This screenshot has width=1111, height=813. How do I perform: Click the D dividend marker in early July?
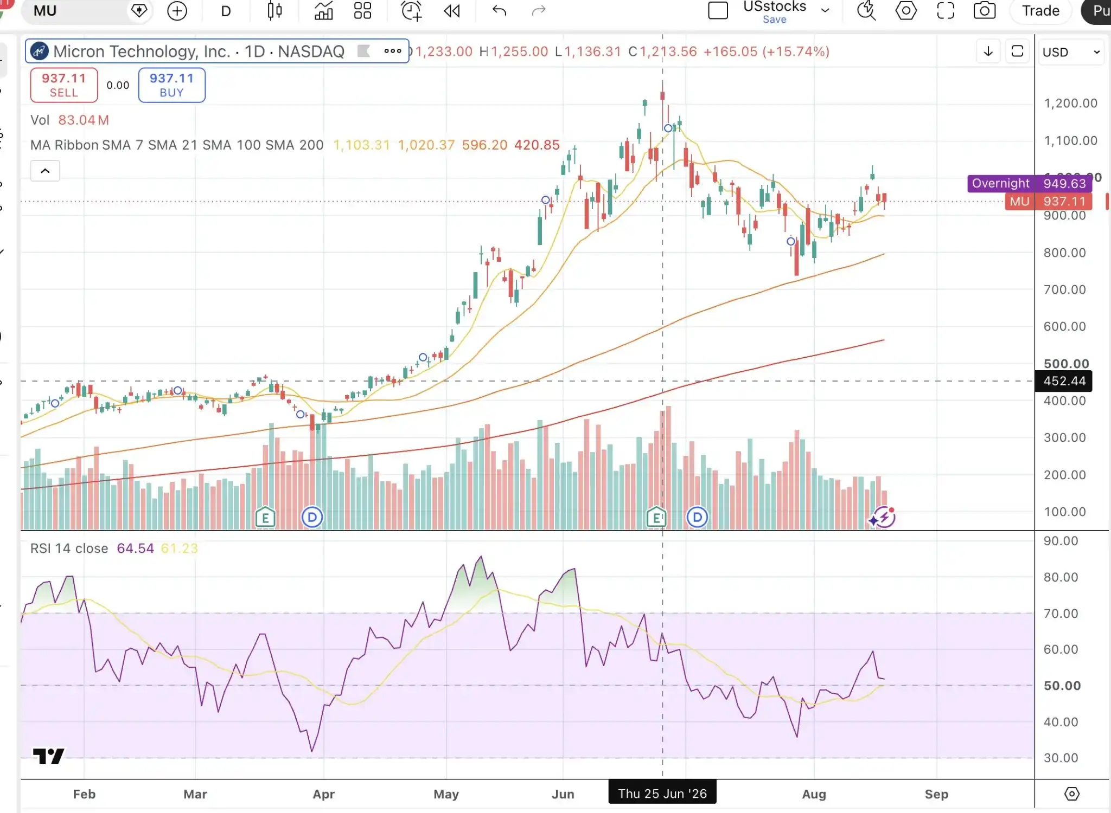coord(697,518)
